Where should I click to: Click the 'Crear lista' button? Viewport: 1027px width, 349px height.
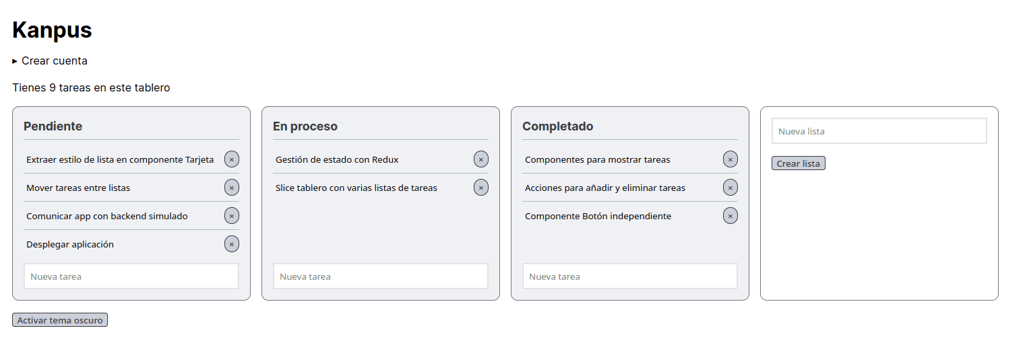(x=799, y=163)
